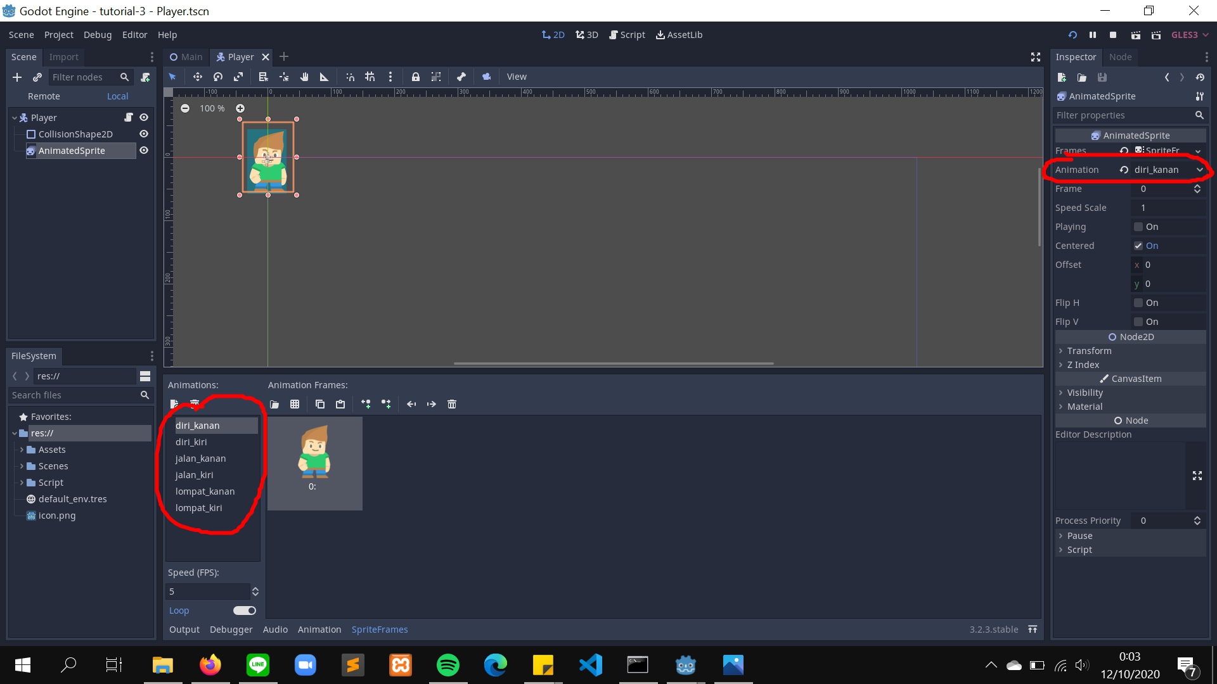Click the Remove Animation trash icon
Viewport: 1217px width, 684px height.
click(195, 404)
